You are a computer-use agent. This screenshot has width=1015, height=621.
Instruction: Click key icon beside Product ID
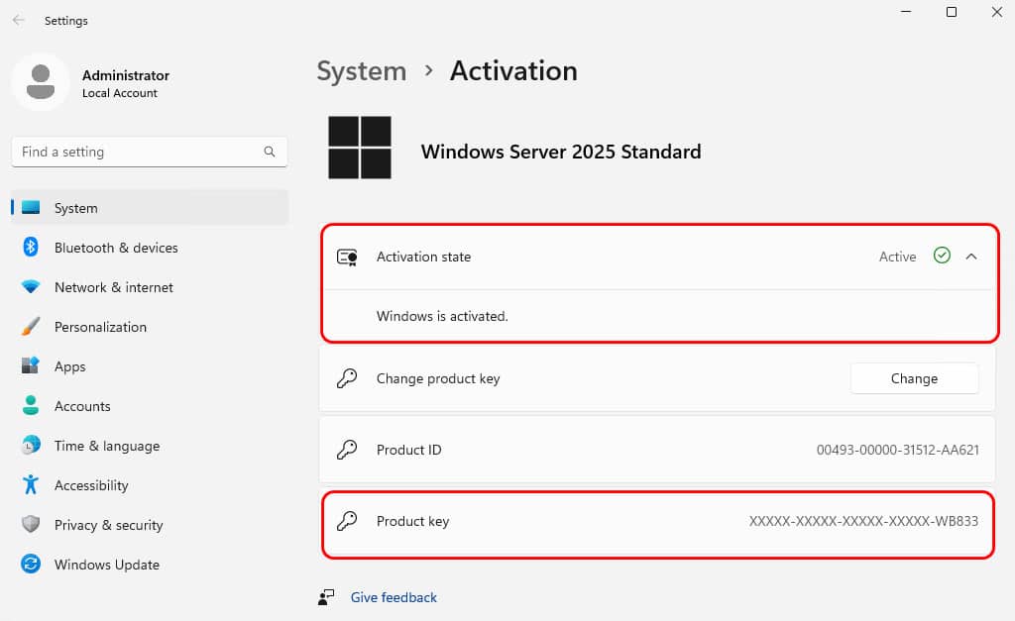pyautogui.click(x=347, y=450)
